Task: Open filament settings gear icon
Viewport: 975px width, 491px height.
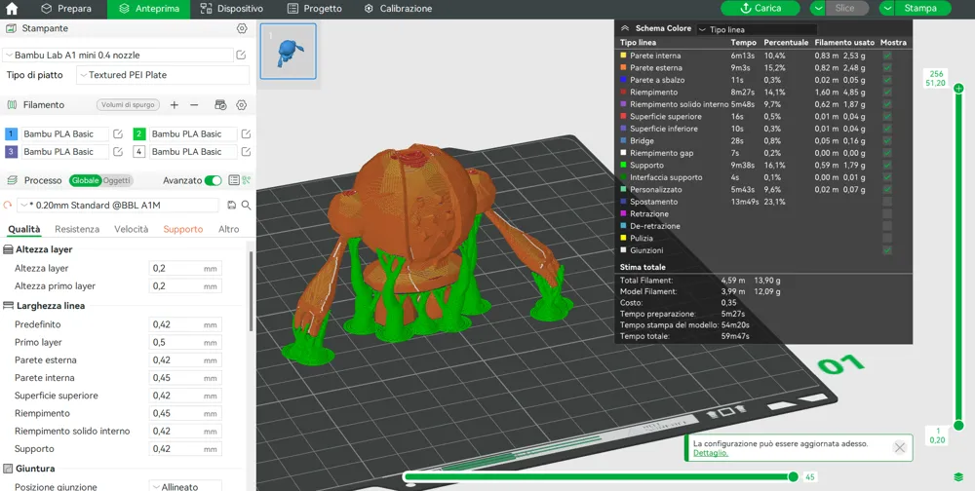Action: click(x=241, y=105)
